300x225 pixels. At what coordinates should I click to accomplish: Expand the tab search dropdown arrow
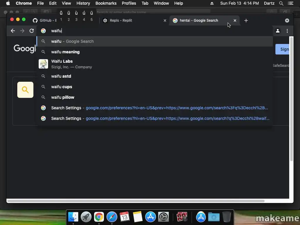coord(287,21)
